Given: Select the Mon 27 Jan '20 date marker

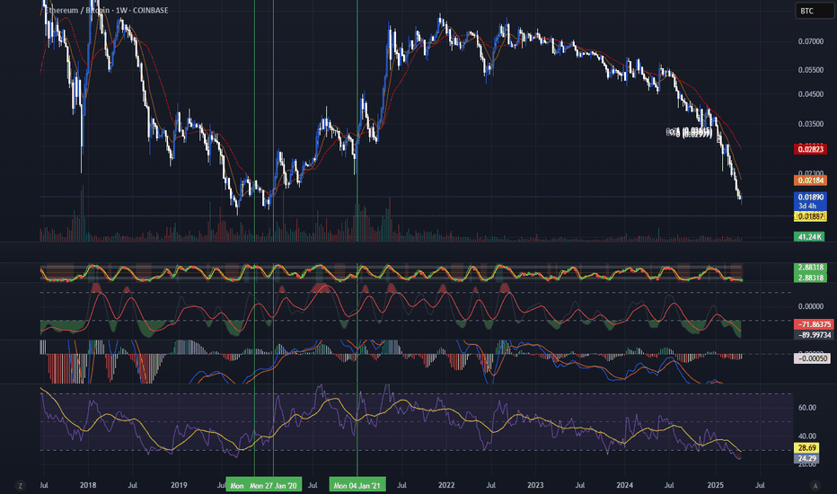Looking at the screenshot, I should (x=273, y=485).
